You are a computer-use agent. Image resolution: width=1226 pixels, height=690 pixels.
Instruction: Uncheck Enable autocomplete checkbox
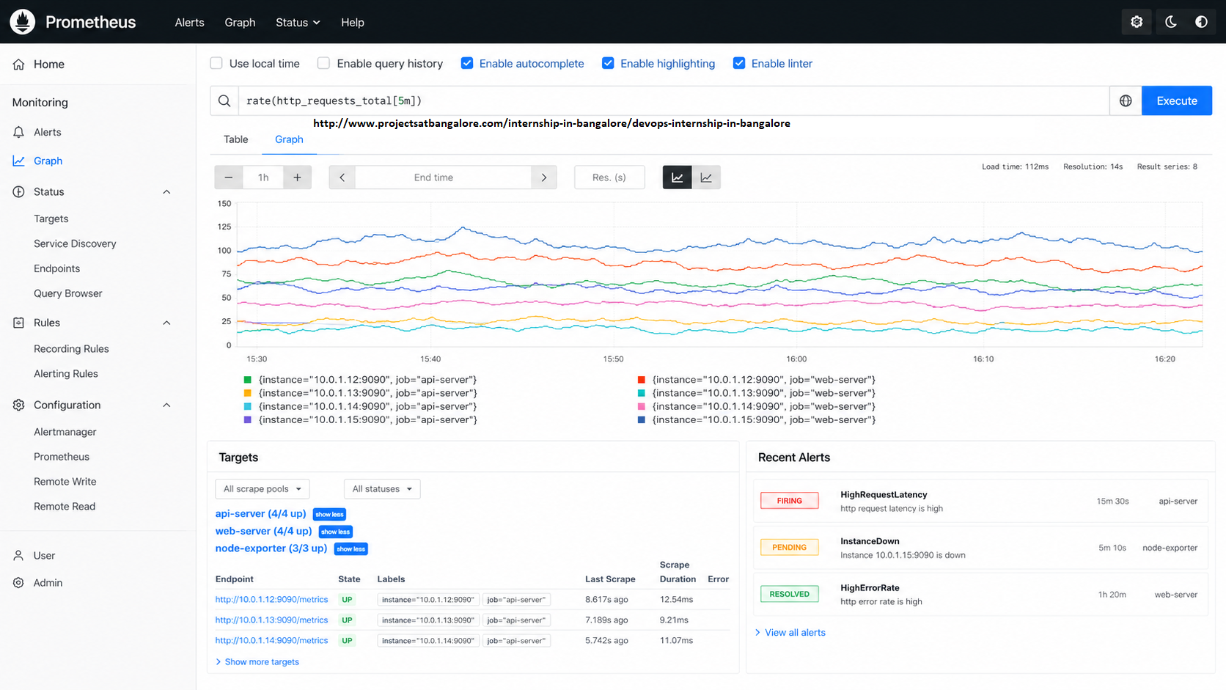[467, 63]
